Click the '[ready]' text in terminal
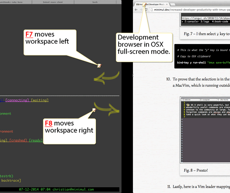The height and width of the screenshot is (193, 230). [36, 140]
